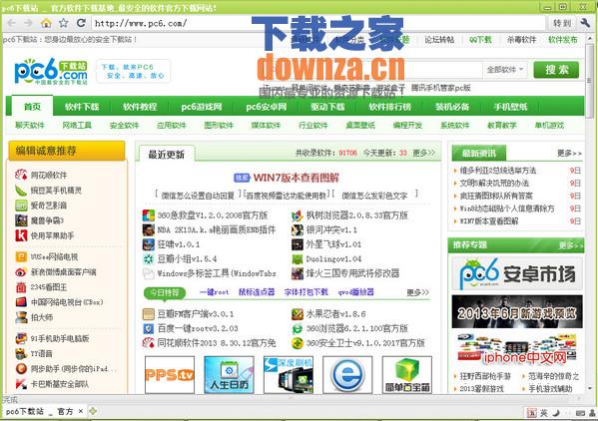Open the 全部软件 category dropdown
Viewport: 598px width, 421px height.
tap(505, 70)
